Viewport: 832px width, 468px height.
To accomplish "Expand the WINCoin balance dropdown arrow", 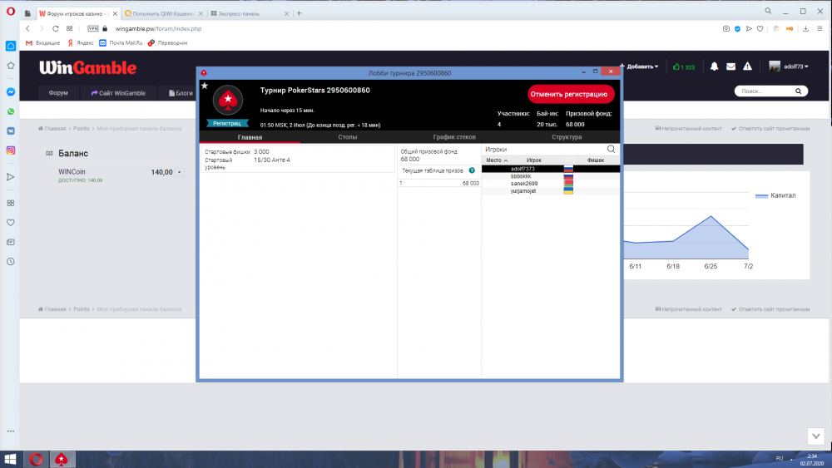I will 179,172.
